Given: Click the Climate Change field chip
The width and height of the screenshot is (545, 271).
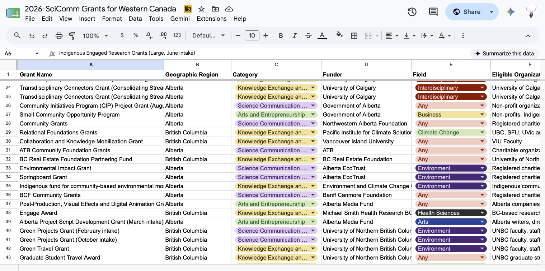Looking at the screenshot, I should pos(451,132).
